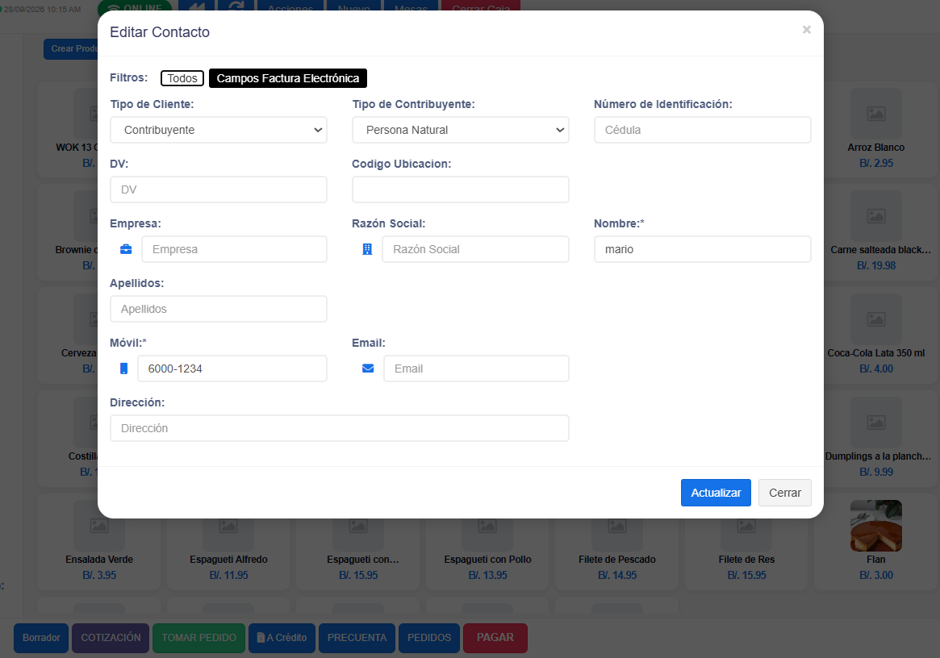The height and width of the screenshot is (658, 940).
Task: Click the Móvil field with 6000-1234
Action: [232, 369]
